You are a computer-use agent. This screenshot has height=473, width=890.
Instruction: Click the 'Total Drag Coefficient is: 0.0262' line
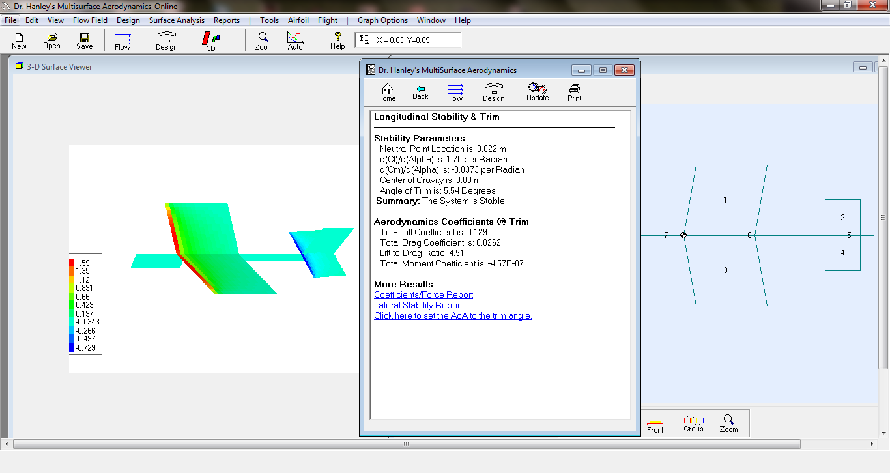point(440,242)
